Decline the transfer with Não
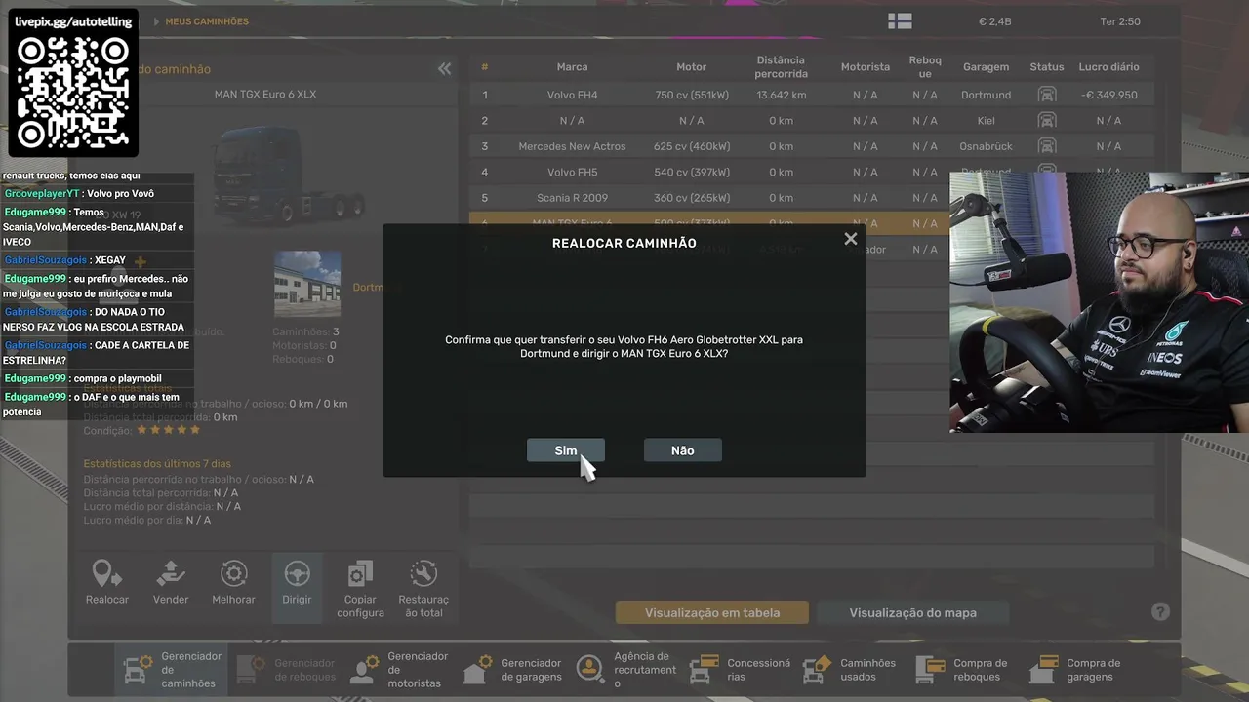This screenshot has height=702, width=1249. 683,450
